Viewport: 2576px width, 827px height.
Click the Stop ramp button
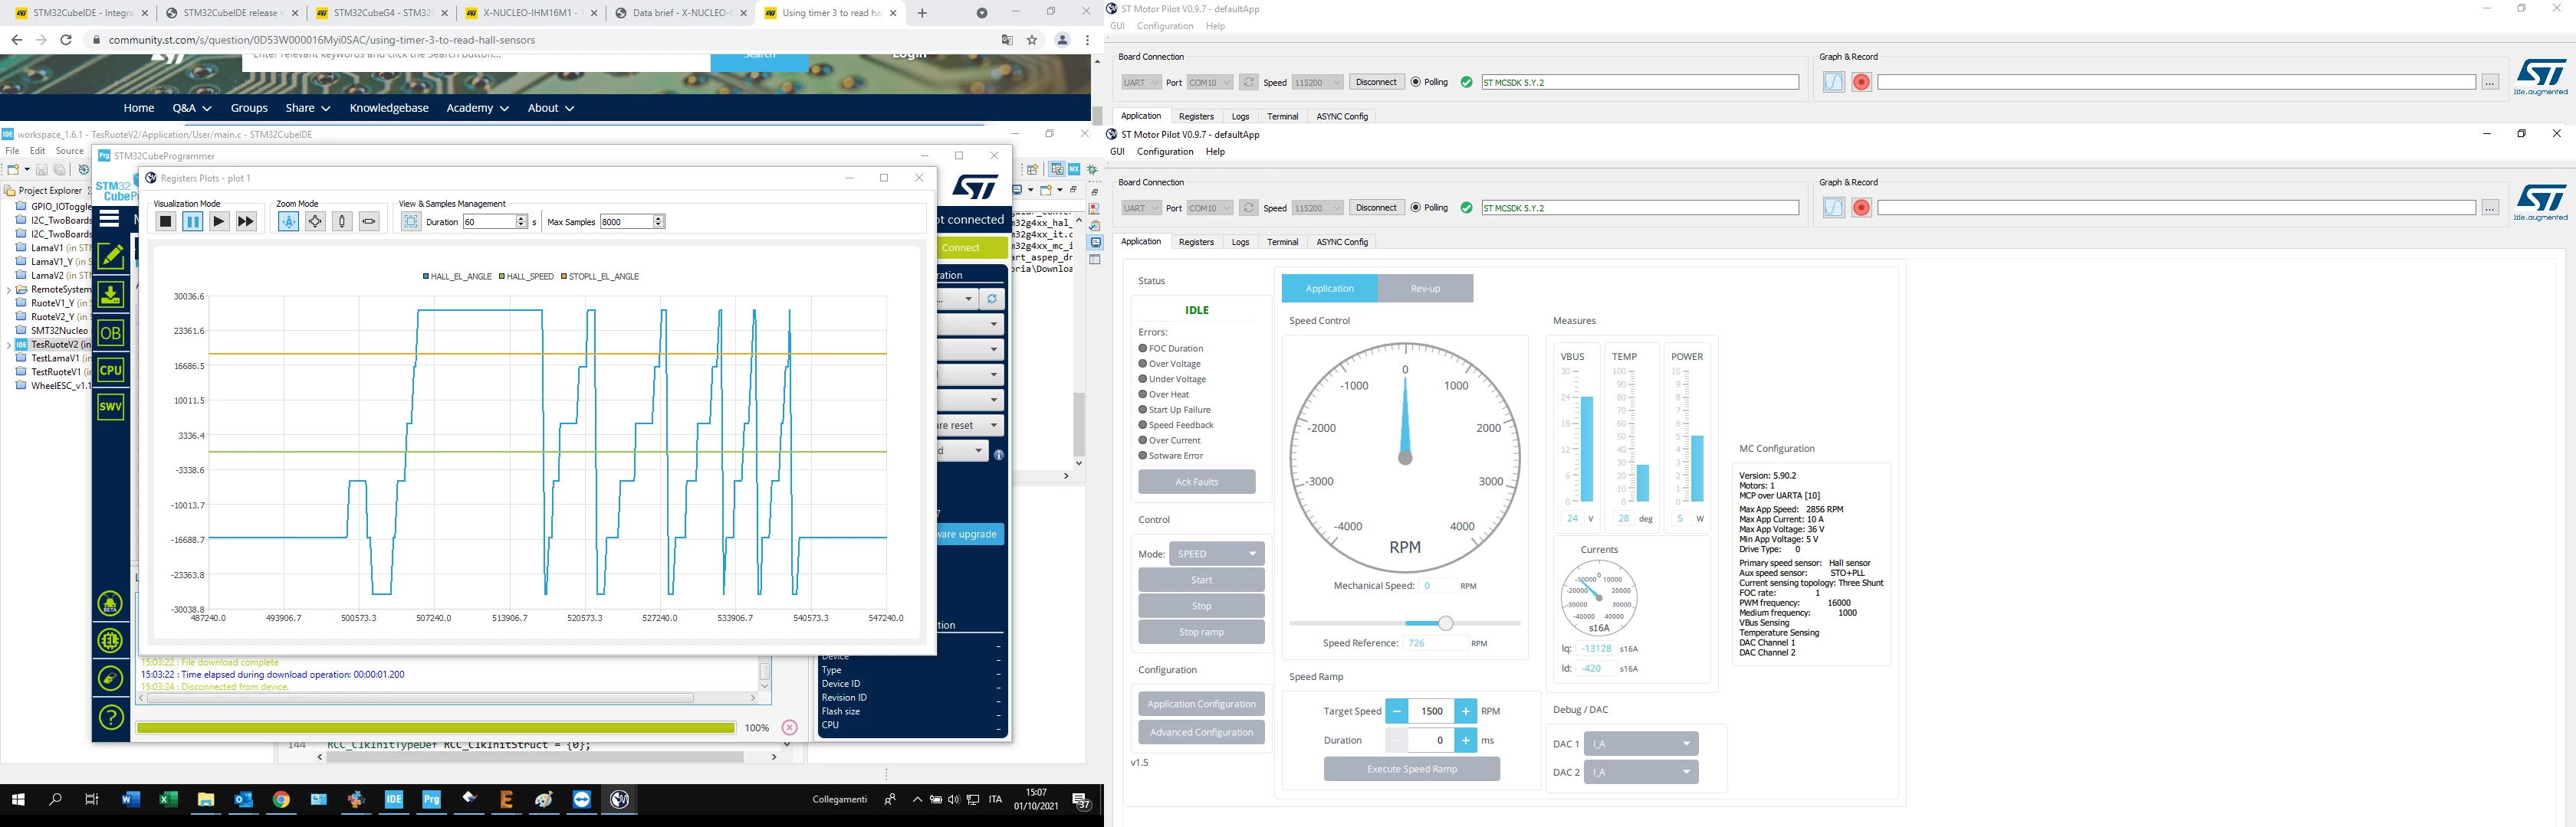click(x=1201, y=633)
